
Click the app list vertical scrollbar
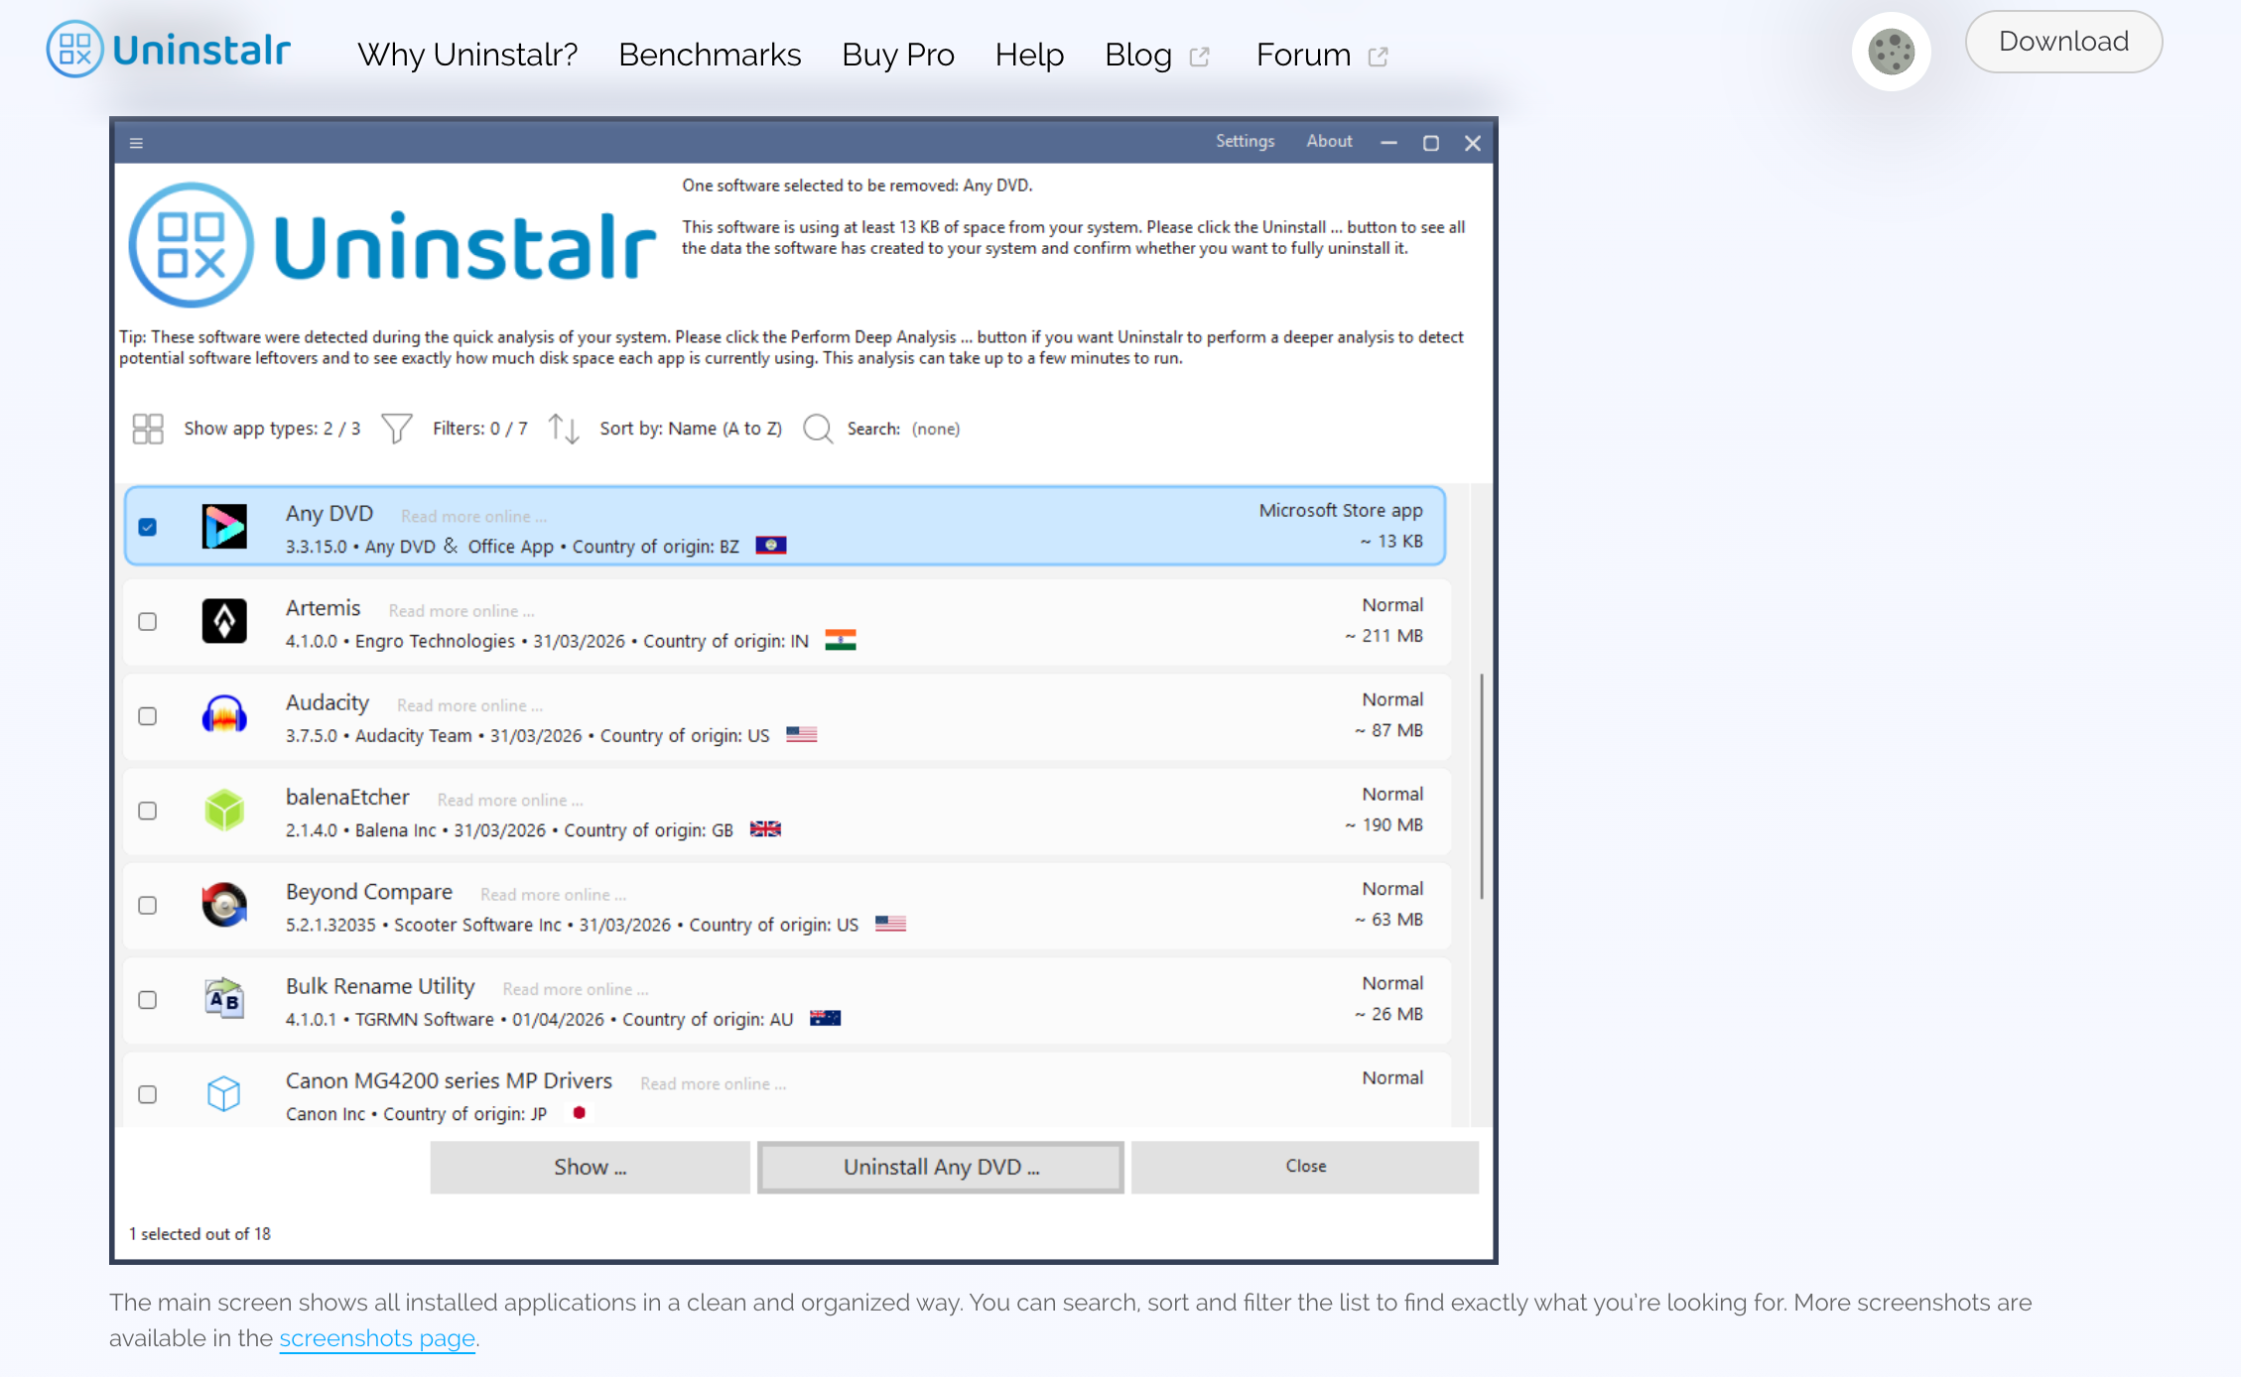pos(1481,786)
